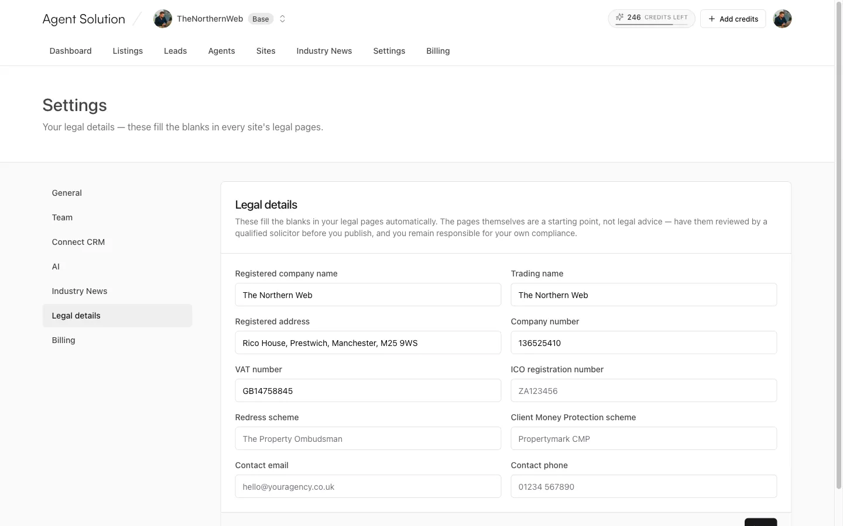Click the Agent Solution logo text

(x=84, y=19)
